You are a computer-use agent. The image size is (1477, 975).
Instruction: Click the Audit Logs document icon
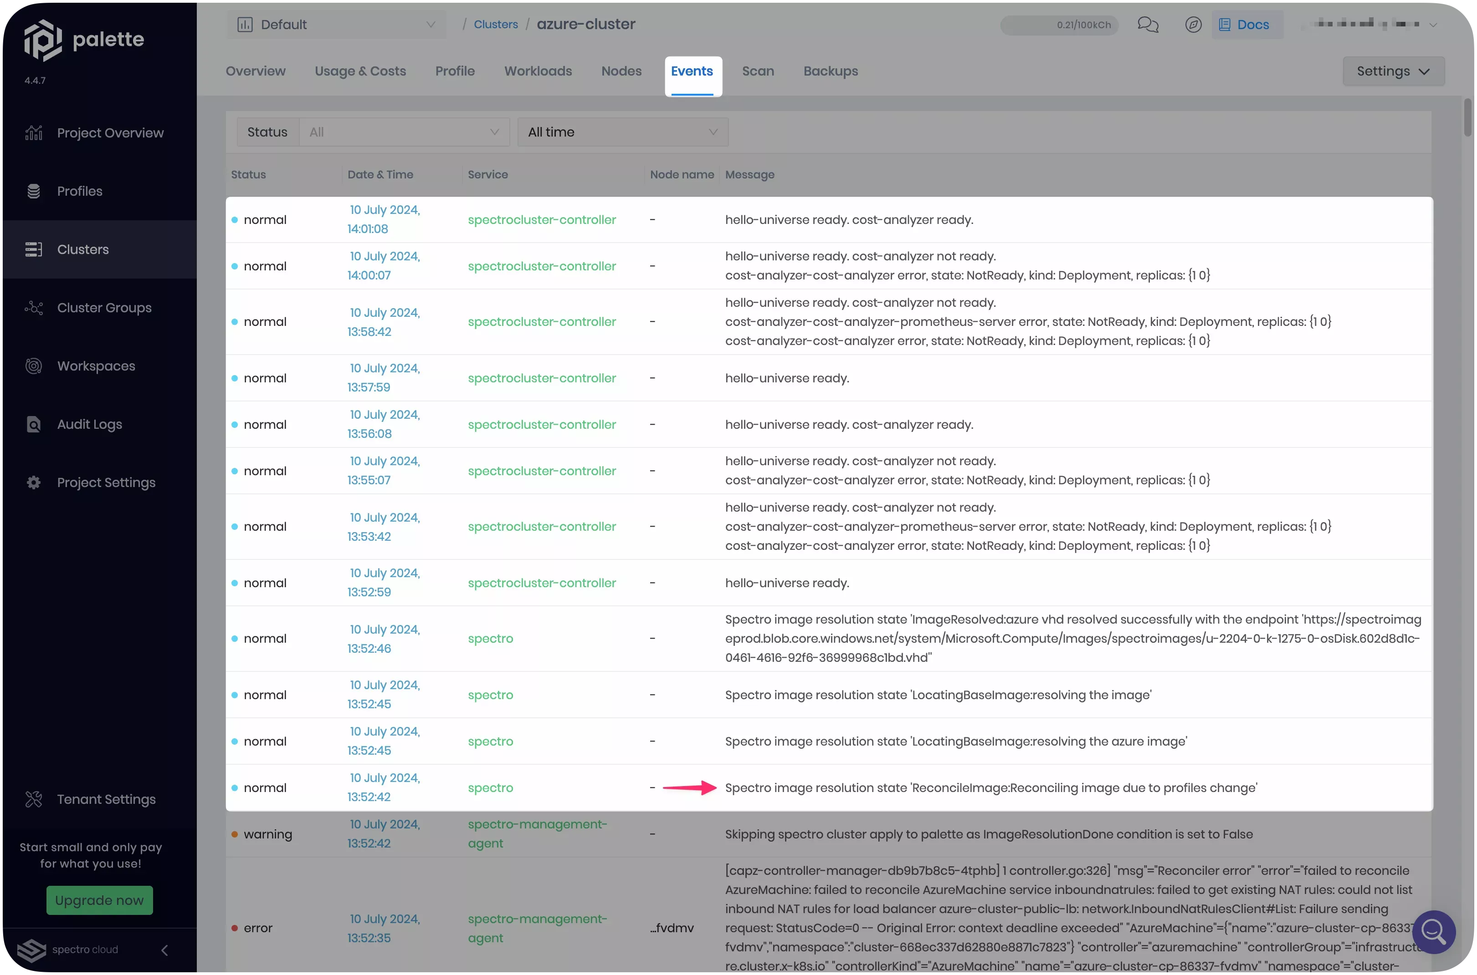coord(34,425)
